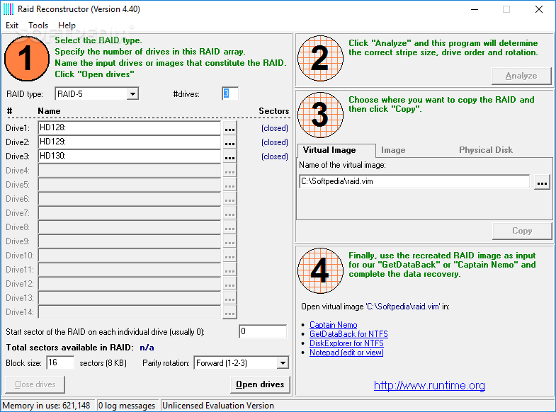Visit the http://www.runtime.org link
The image size is (556, 412).
point(429,385)
